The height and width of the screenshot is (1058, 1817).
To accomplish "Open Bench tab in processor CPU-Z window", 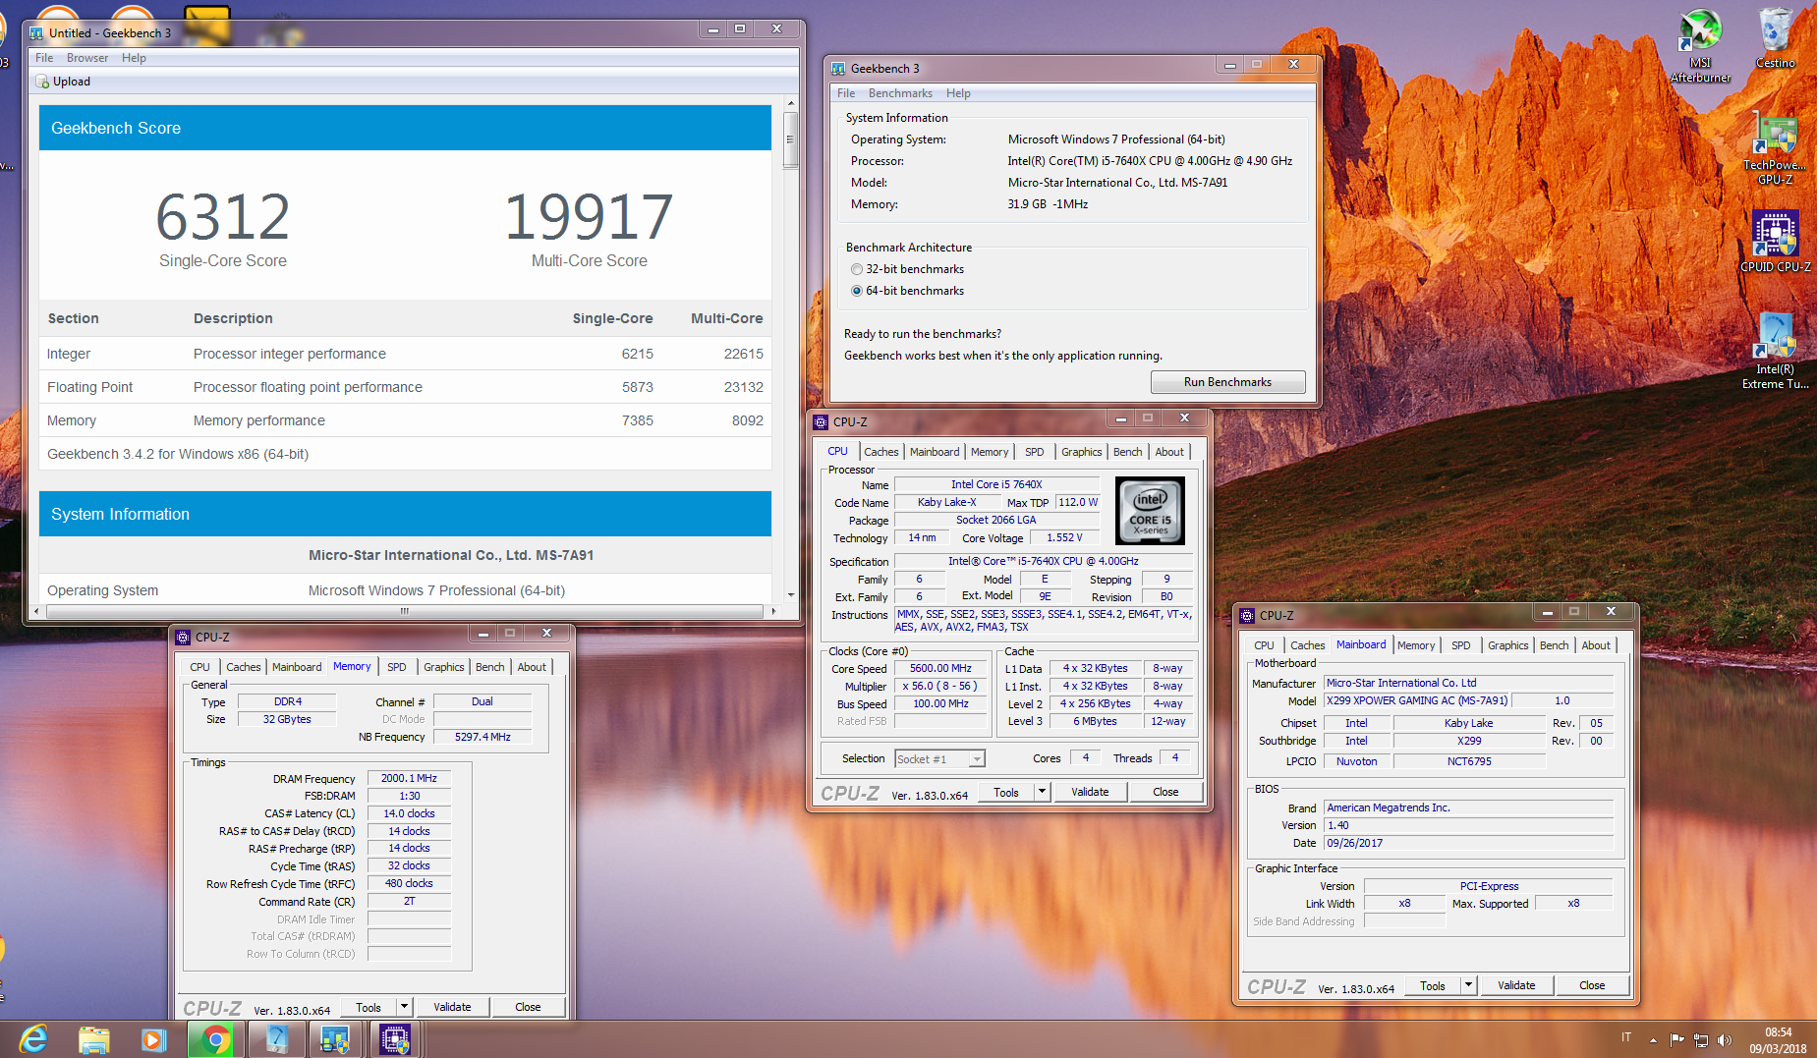I will click(x=1128, y=452).
